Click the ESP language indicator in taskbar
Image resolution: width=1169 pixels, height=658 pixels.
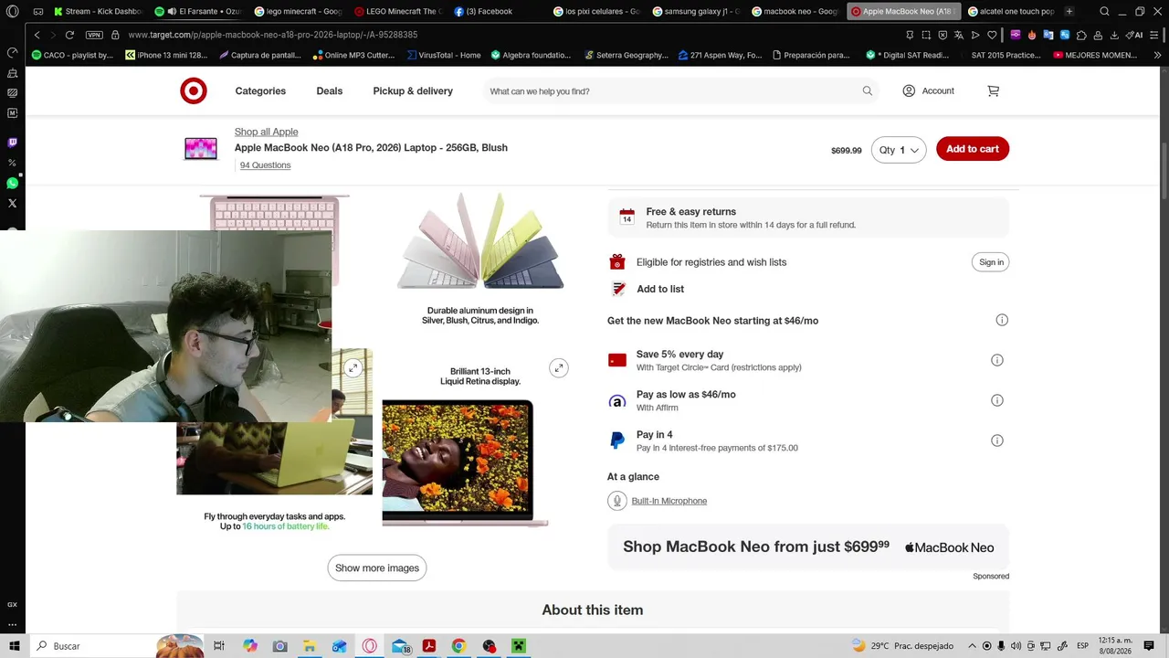[1082, 646]
